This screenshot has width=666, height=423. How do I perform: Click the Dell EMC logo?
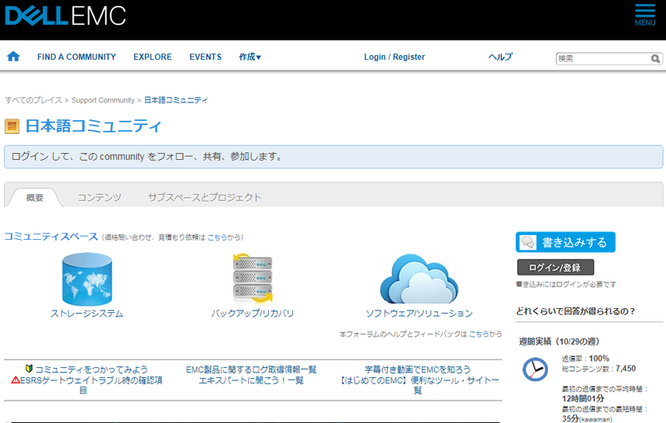(66, 15)
